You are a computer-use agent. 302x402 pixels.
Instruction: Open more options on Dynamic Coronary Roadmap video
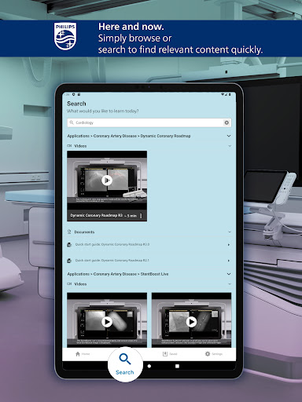(141, 216)
